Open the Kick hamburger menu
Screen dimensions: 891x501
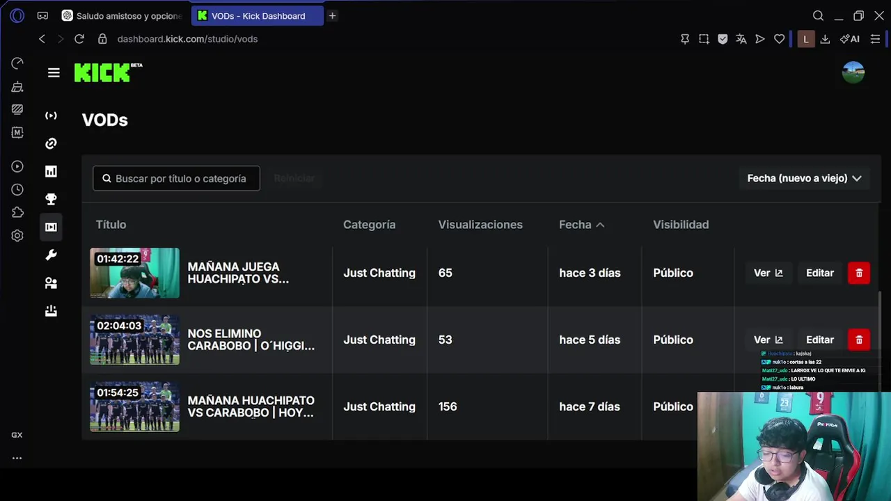click(54, 72)
